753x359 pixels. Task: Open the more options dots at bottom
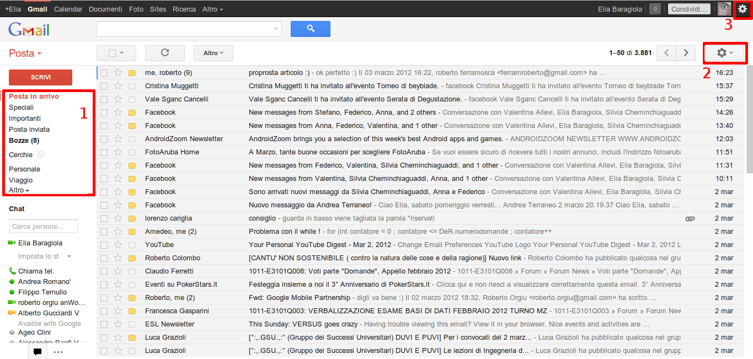pyautogui.click(x=58, y=352)
